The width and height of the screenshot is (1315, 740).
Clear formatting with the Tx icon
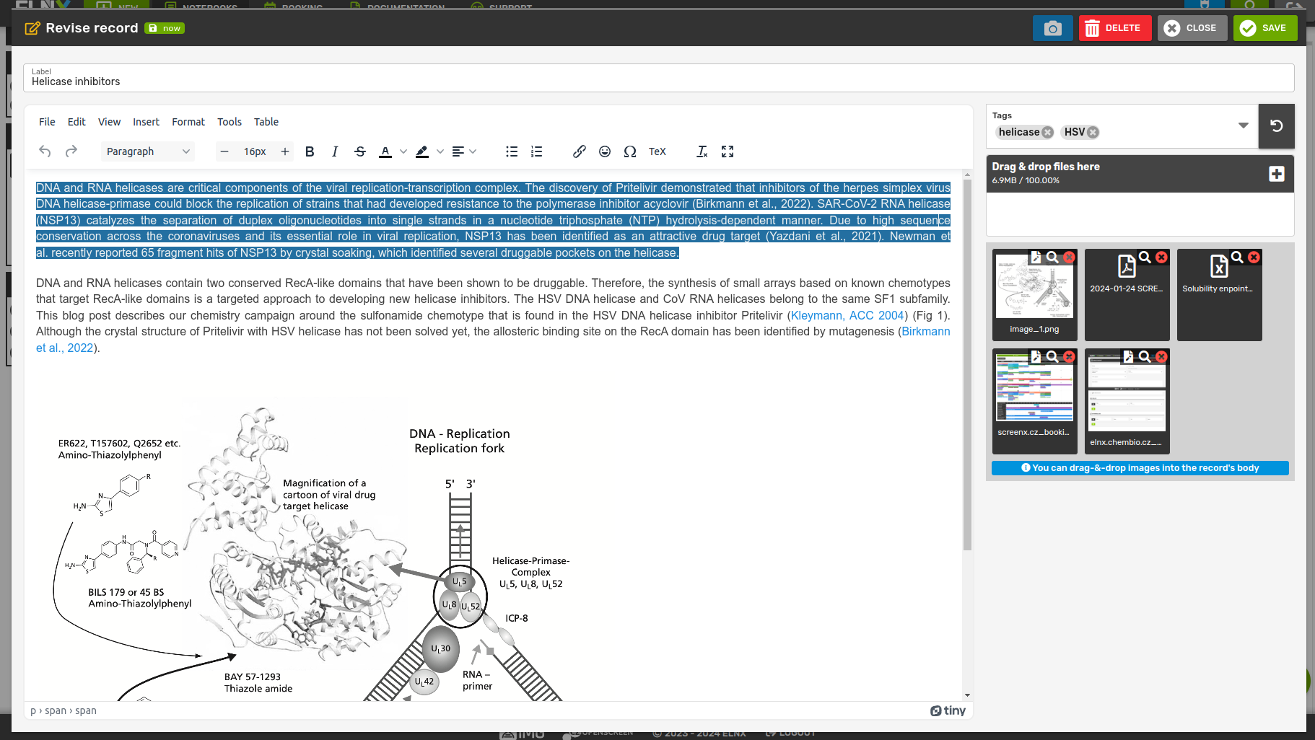click(x=702, y=151)
